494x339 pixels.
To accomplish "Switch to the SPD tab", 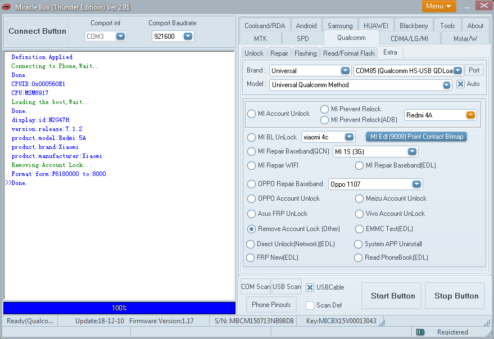I will [x=303, y=38].
